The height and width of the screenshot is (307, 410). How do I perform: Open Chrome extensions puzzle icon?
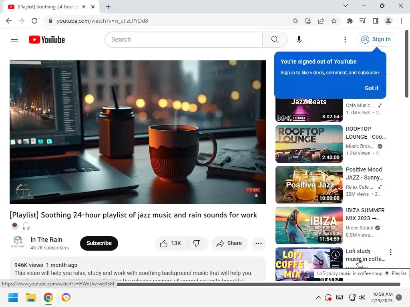tap(350, 21)
